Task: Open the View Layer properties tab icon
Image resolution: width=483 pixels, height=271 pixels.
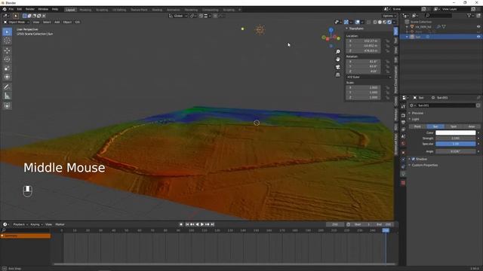Action: pos(403,129)
